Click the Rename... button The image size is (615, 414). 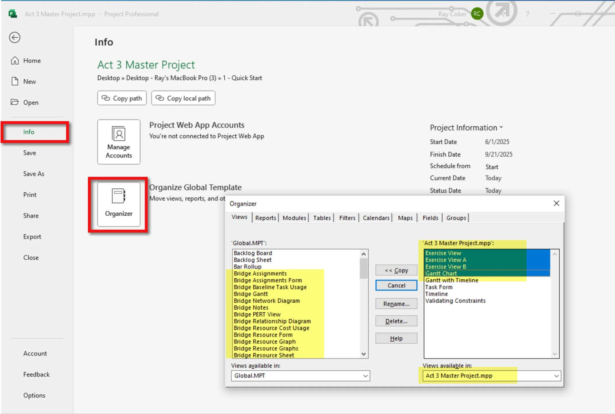[396, 304]
